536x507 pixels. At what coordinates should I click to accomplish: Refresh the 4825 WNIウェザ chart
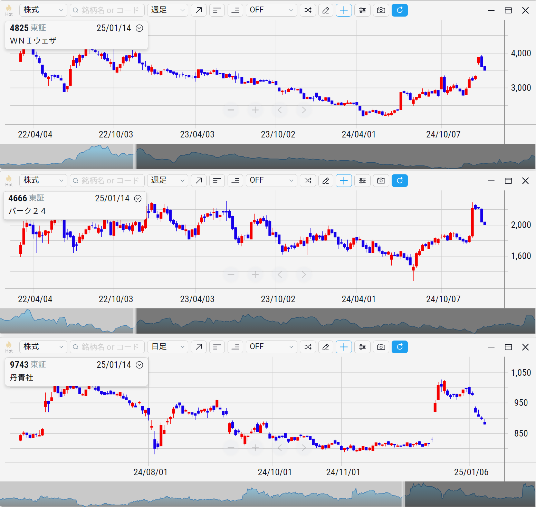click(x=400, y=10)
